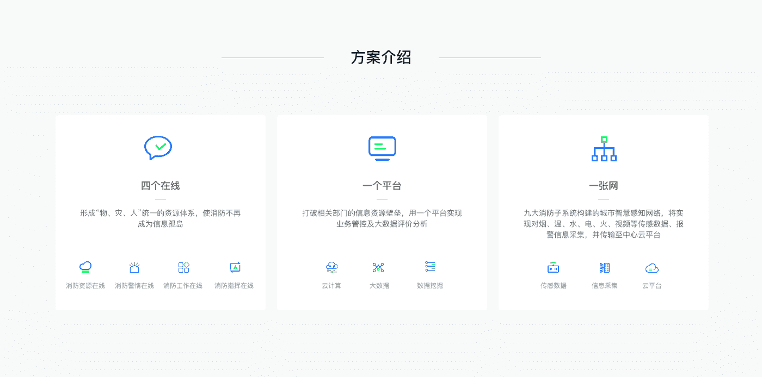The width and height of the screenshot is (762, 377).
Task: Click the 消防工作在线 grid icon
Action: (x=183, y=267)
